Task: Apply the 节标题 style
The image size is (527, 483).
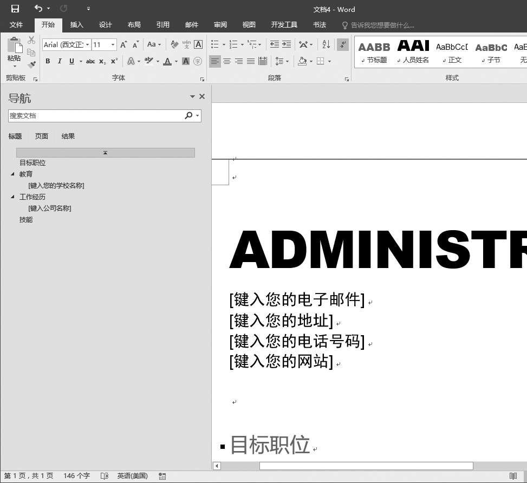Action: 374,53
